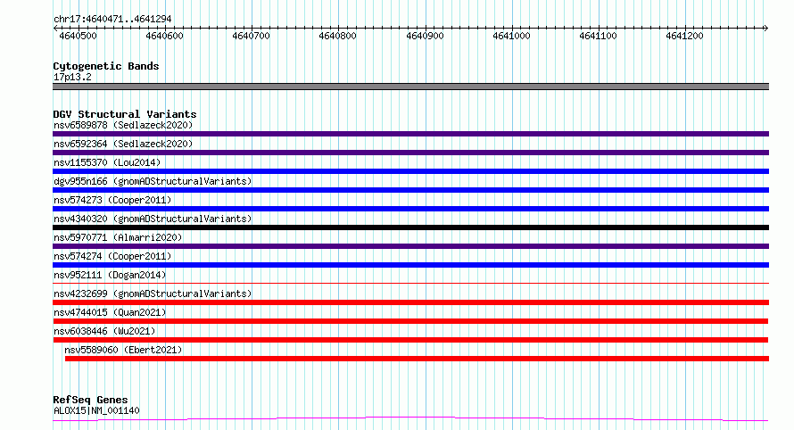Open variant nsv574273 (Cooper2011) label
Image resolution: width=794 pixels, height=430 pixels.
click(112, 200)
